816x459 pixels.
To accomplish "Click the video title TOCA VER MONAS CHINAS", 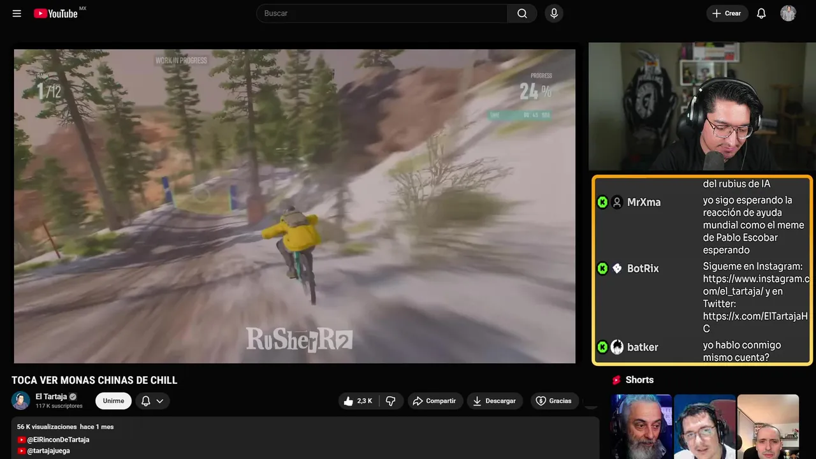I will (x=94, y=381).
